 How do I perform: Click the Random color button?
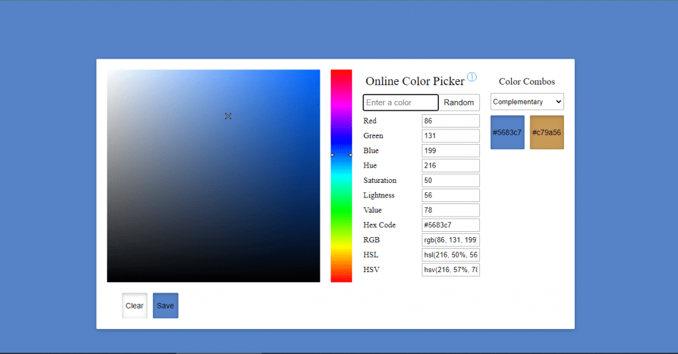[x=459, y=102]
